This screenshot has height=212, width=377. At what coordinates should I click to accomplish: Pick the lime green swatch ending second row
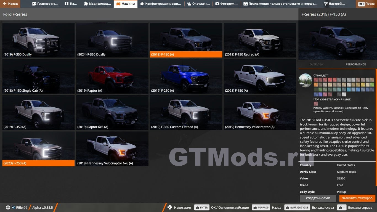pos(372,84)
